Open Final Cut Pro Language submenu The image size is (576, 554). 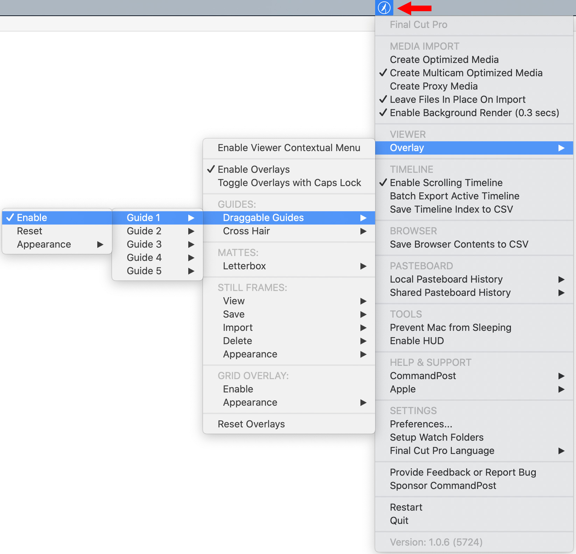(x=474, y=450)
